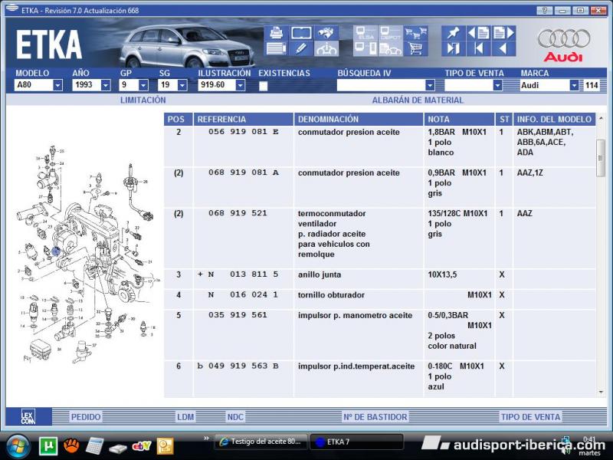Screen dimensions: 613x460
Task: Open the parts list icon below the printer
Action: point(277,48)
